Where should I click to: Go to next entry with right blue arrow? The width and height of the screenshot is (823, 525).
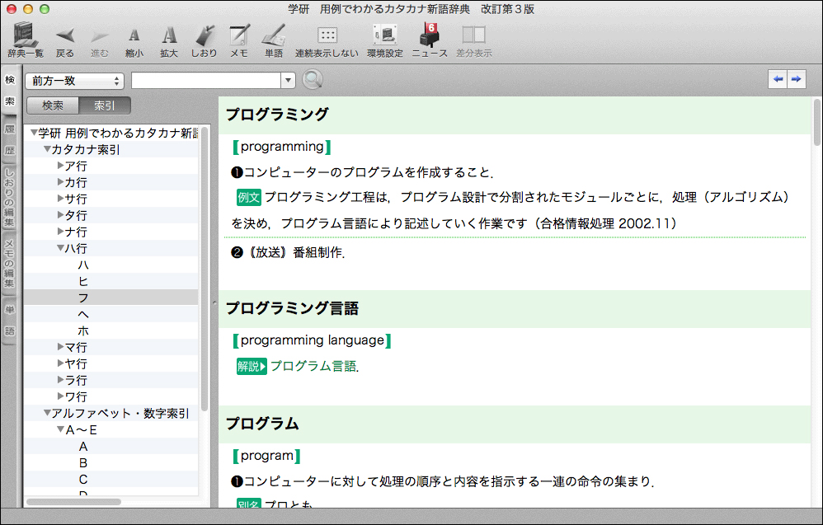[797, 79]
